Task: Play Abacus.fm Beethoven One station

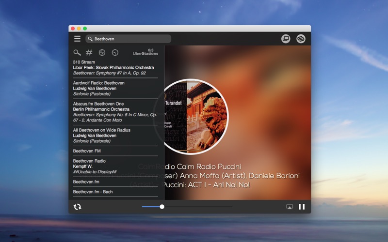Action: 98,104
